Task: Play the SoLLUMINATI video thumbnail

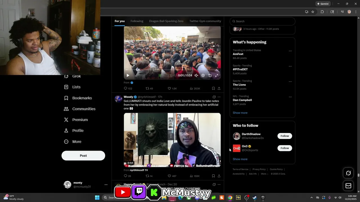Action: 172,140
